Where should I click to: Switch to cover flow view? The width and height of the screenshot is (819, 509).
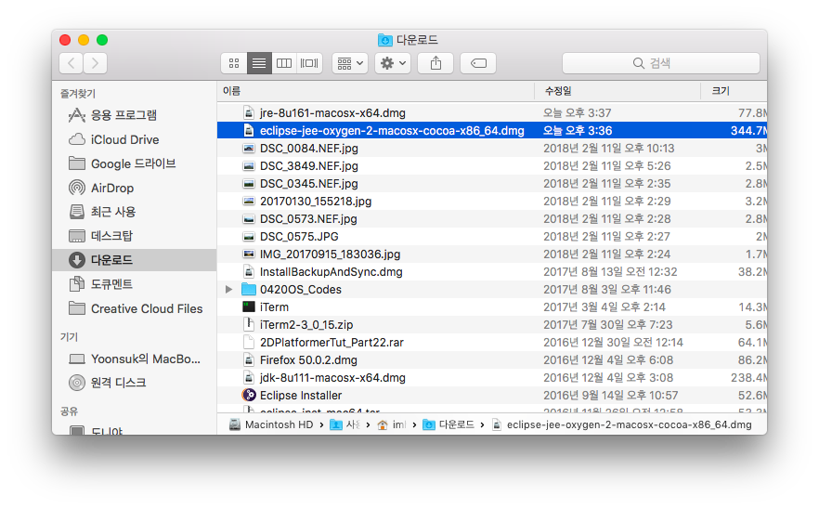309,63
